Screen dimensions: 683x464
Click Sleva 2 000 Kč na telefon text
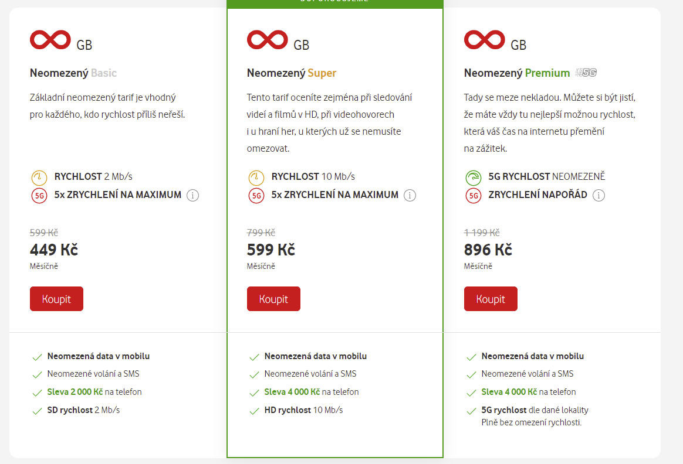(94, 392)
